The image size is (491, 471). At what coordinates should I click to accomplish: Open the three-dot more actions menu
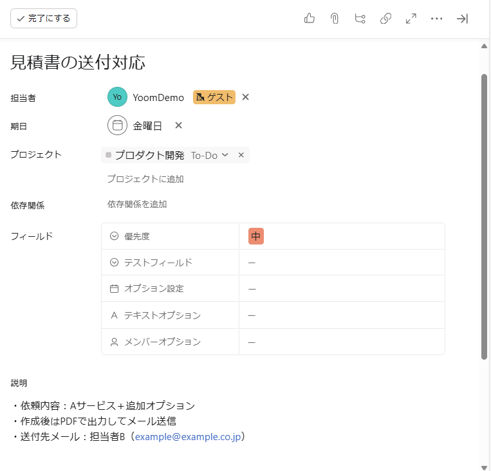437,19
